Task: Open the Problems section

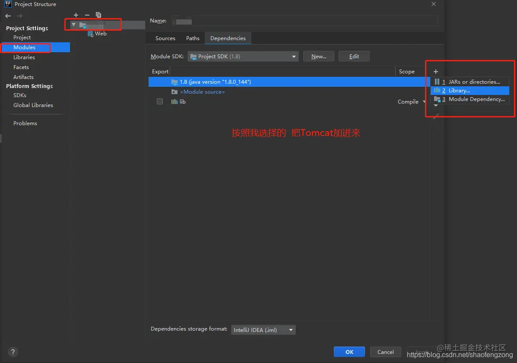Action: point(25,123)
